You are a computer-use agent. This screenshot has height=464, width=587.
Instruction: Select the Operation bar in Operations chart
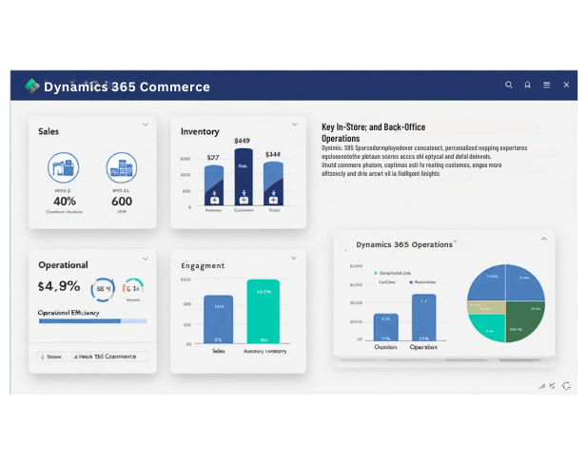coord(423,318)
